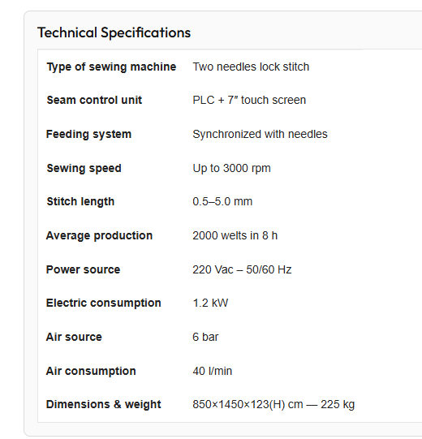
Task: Select the Air consumption label
Action: coord(91,371)
